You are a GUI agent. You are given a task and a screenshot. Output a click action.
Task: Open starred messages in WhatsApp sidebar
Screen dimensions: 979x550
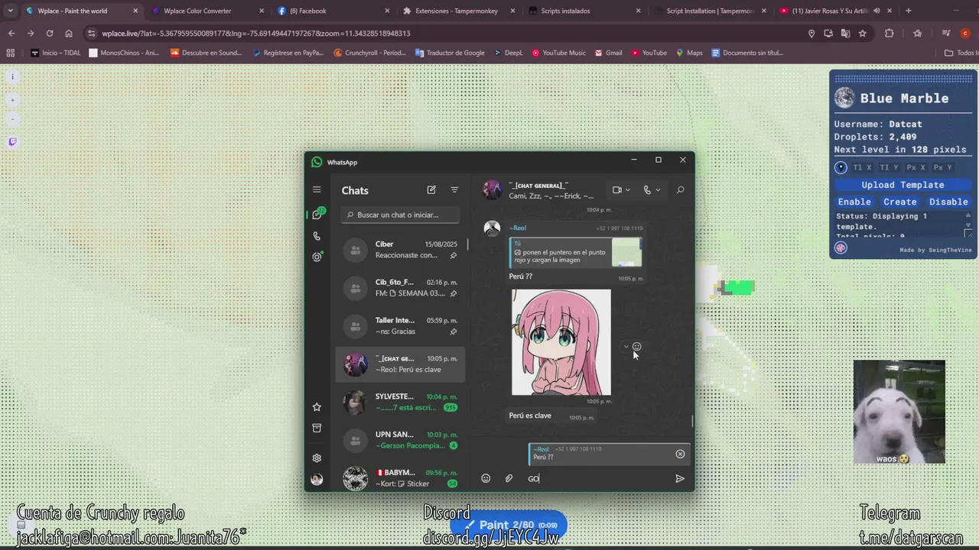click(317, 407)
